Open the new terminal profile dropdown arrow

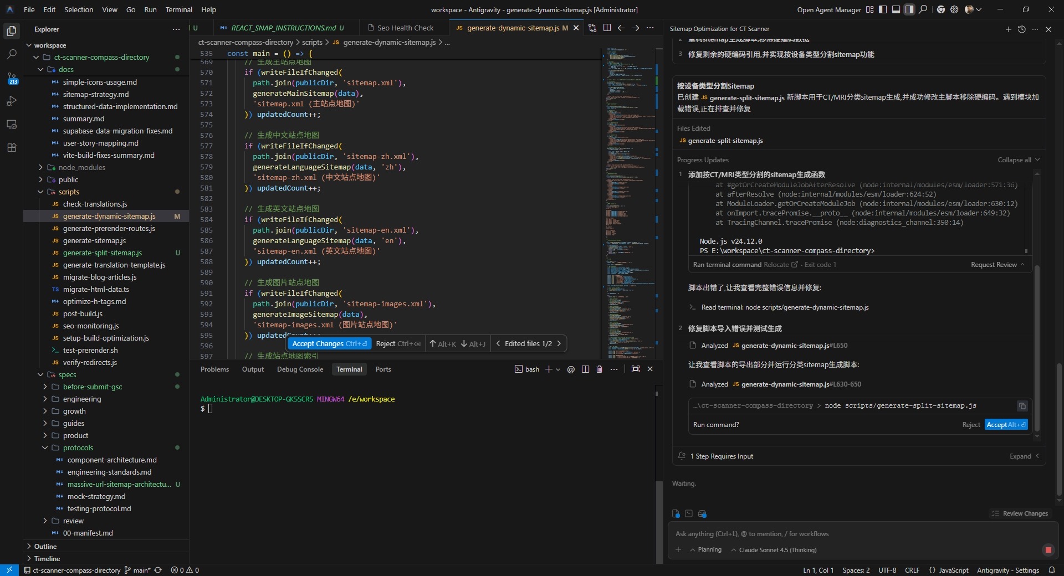pyautogui.click(x=558, y=369)
